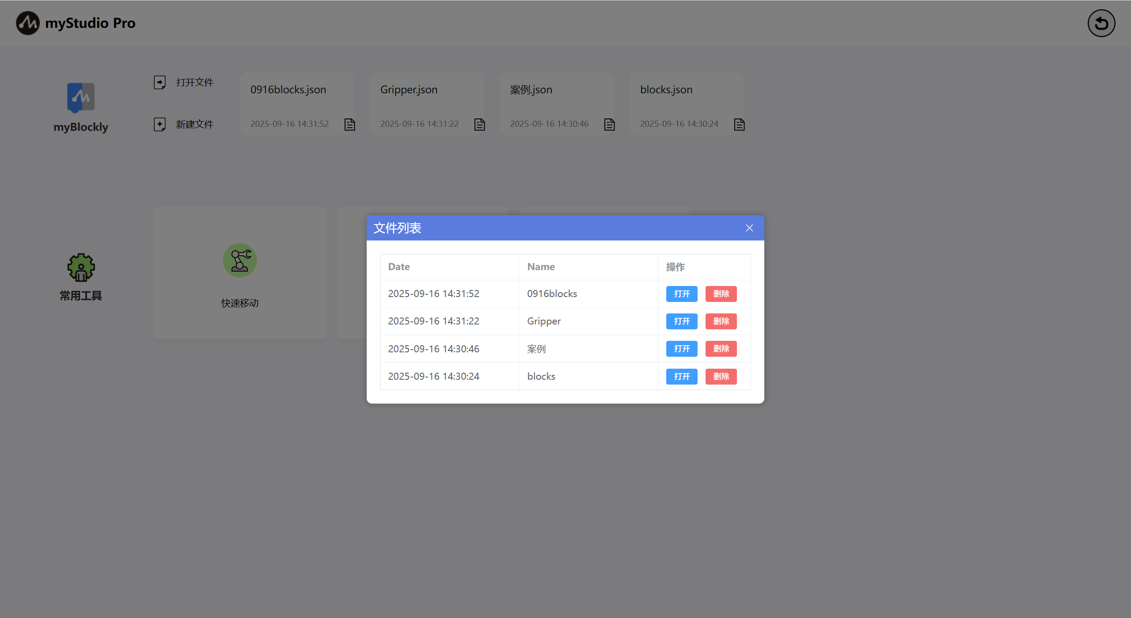Viewport: 1131px width, 618px height.
Task: Click the Name column header
Action: coord(541,267)
